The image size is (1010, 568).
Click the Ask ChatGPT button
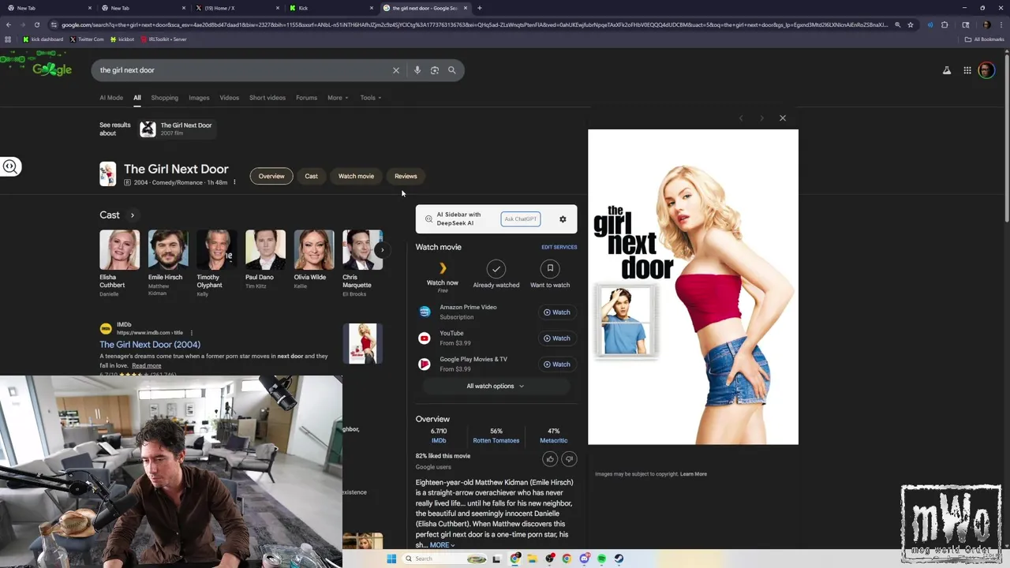(x=521, y=219)
